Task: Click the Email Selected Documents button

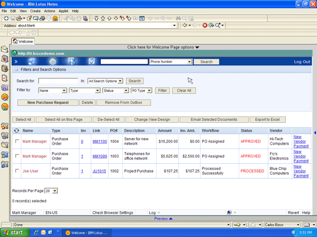Action: [214, 120]
